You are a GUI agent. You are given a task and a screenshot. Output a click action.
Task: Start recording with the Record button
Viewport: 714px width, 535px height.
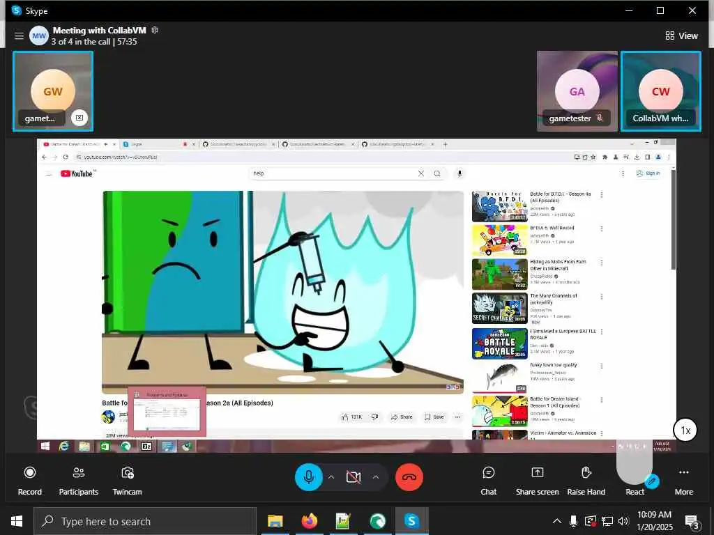coord(29,481)
